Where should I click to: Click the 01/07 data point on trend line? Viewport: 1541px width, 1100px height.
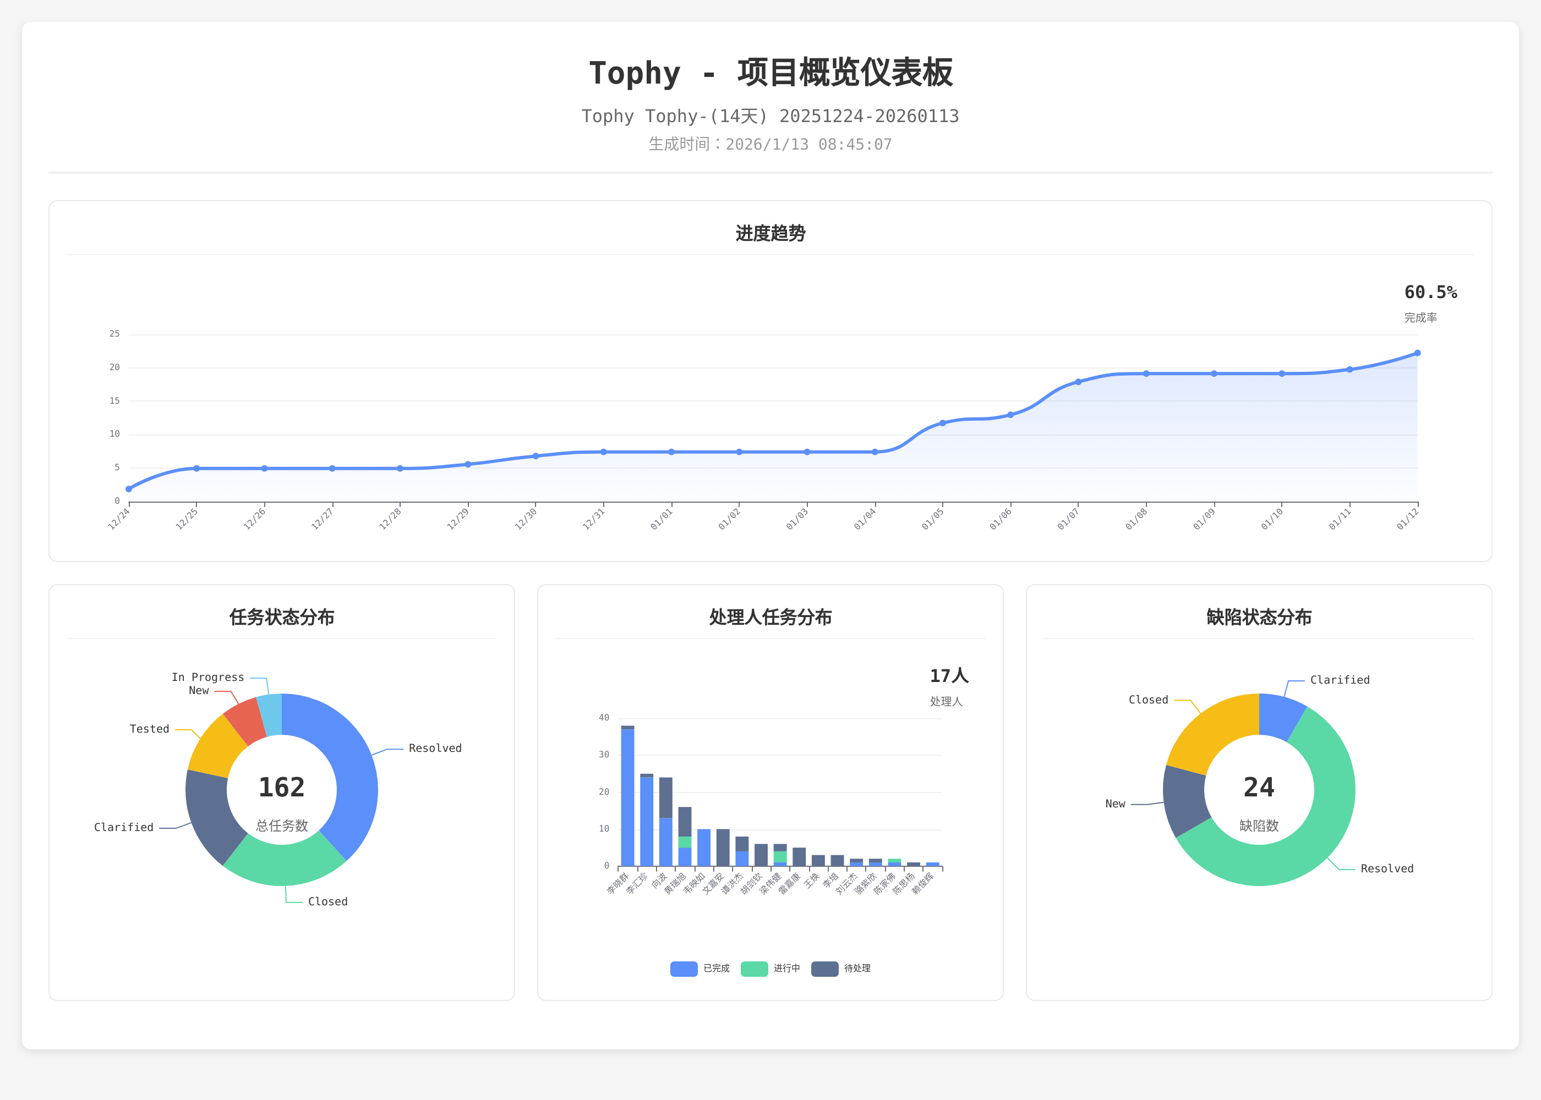pos(1078,382)
